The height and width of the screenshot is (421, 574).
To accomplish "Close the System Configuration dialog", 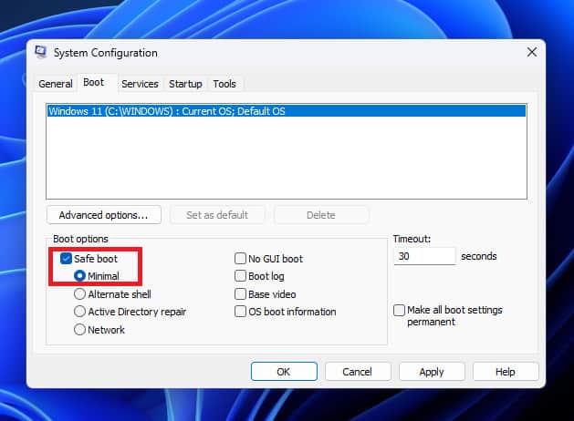I will point(531,53).
